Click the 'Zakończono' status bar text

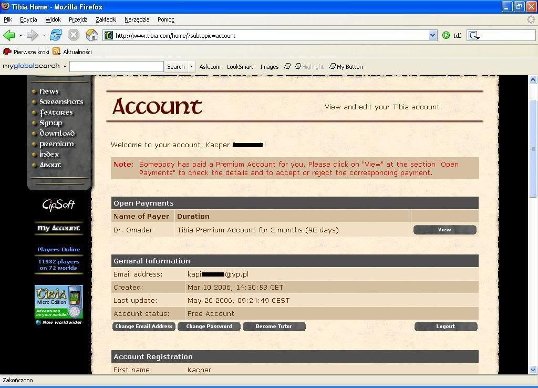pyautogui.click(x=18, y=380)
